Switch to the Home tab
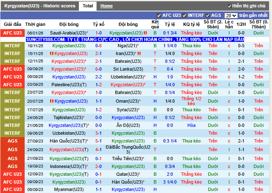 click(x=106, y=6)
